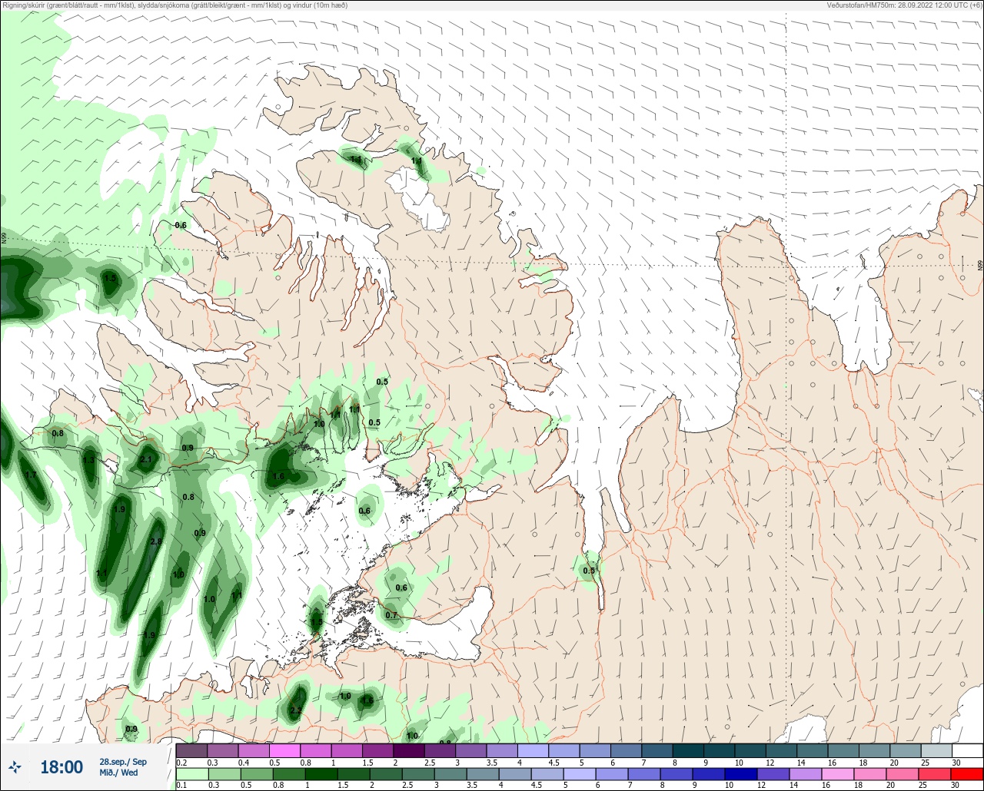The image size is (984, 791).
Task: Click the 0.7 precipitation value on the map
Action: (391, 615)
